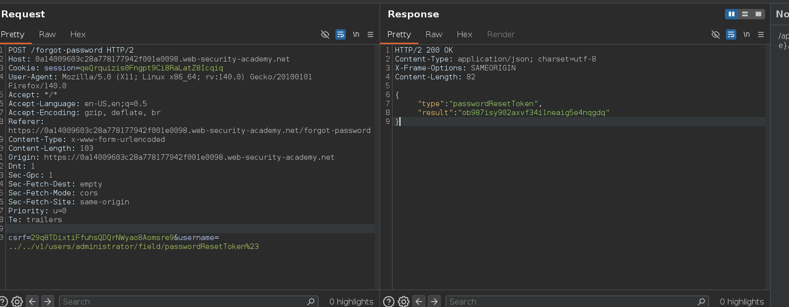Screen dimensions: 789x307
Task: Click the Request panel title
Action: tap(23, 14)
